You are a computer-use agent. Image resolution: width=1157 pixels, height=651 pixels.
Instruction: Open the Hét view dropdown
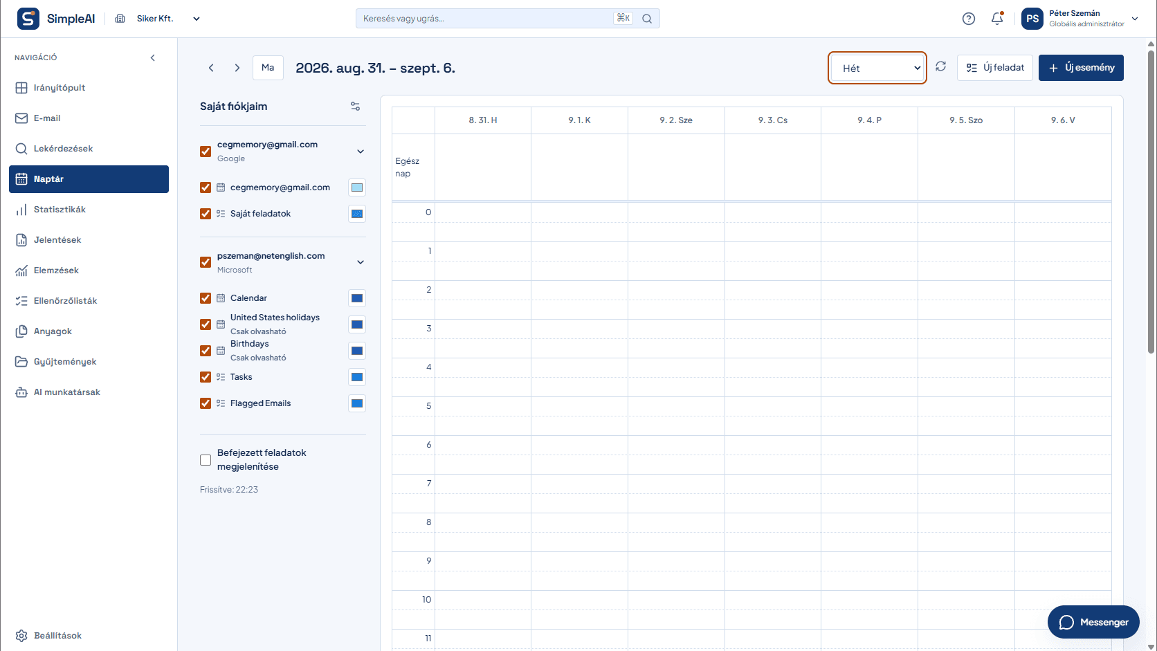point(877,68)
